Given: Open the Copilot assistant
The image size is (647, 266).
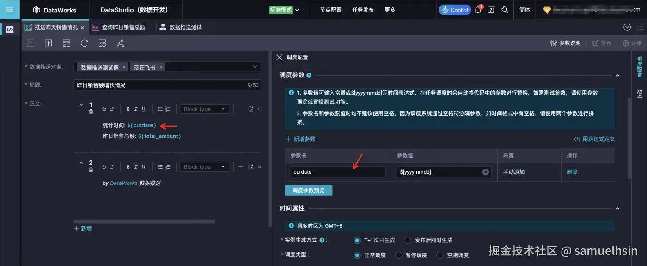Looking at the screenshot, I should pos(455,10).
